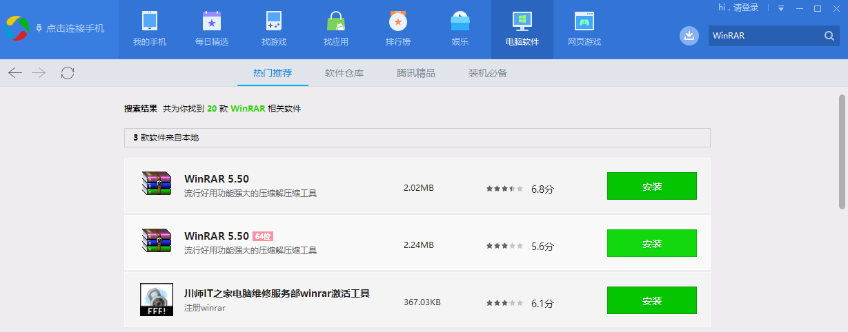Click rating stars for 6.8分 entry
Viewport: 848px width, 332px height.
tap(504, 188)
